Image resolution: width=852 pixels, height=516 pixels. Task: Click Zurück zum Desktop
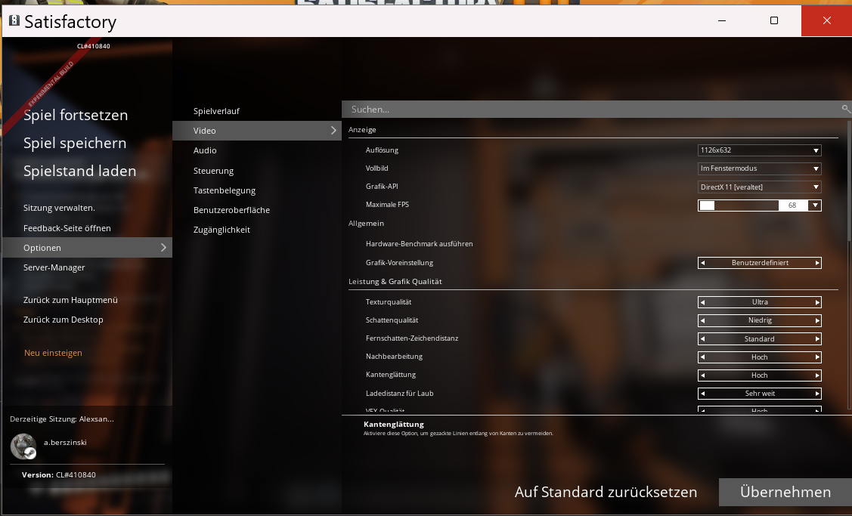[63, 320]
